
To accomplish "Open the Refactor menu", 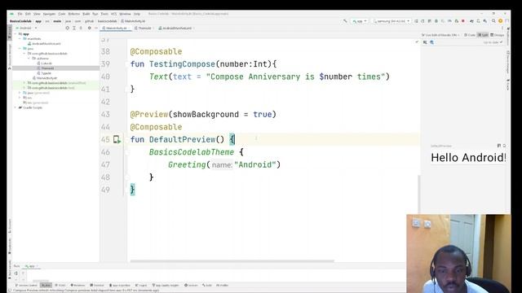I will [74, 14].
